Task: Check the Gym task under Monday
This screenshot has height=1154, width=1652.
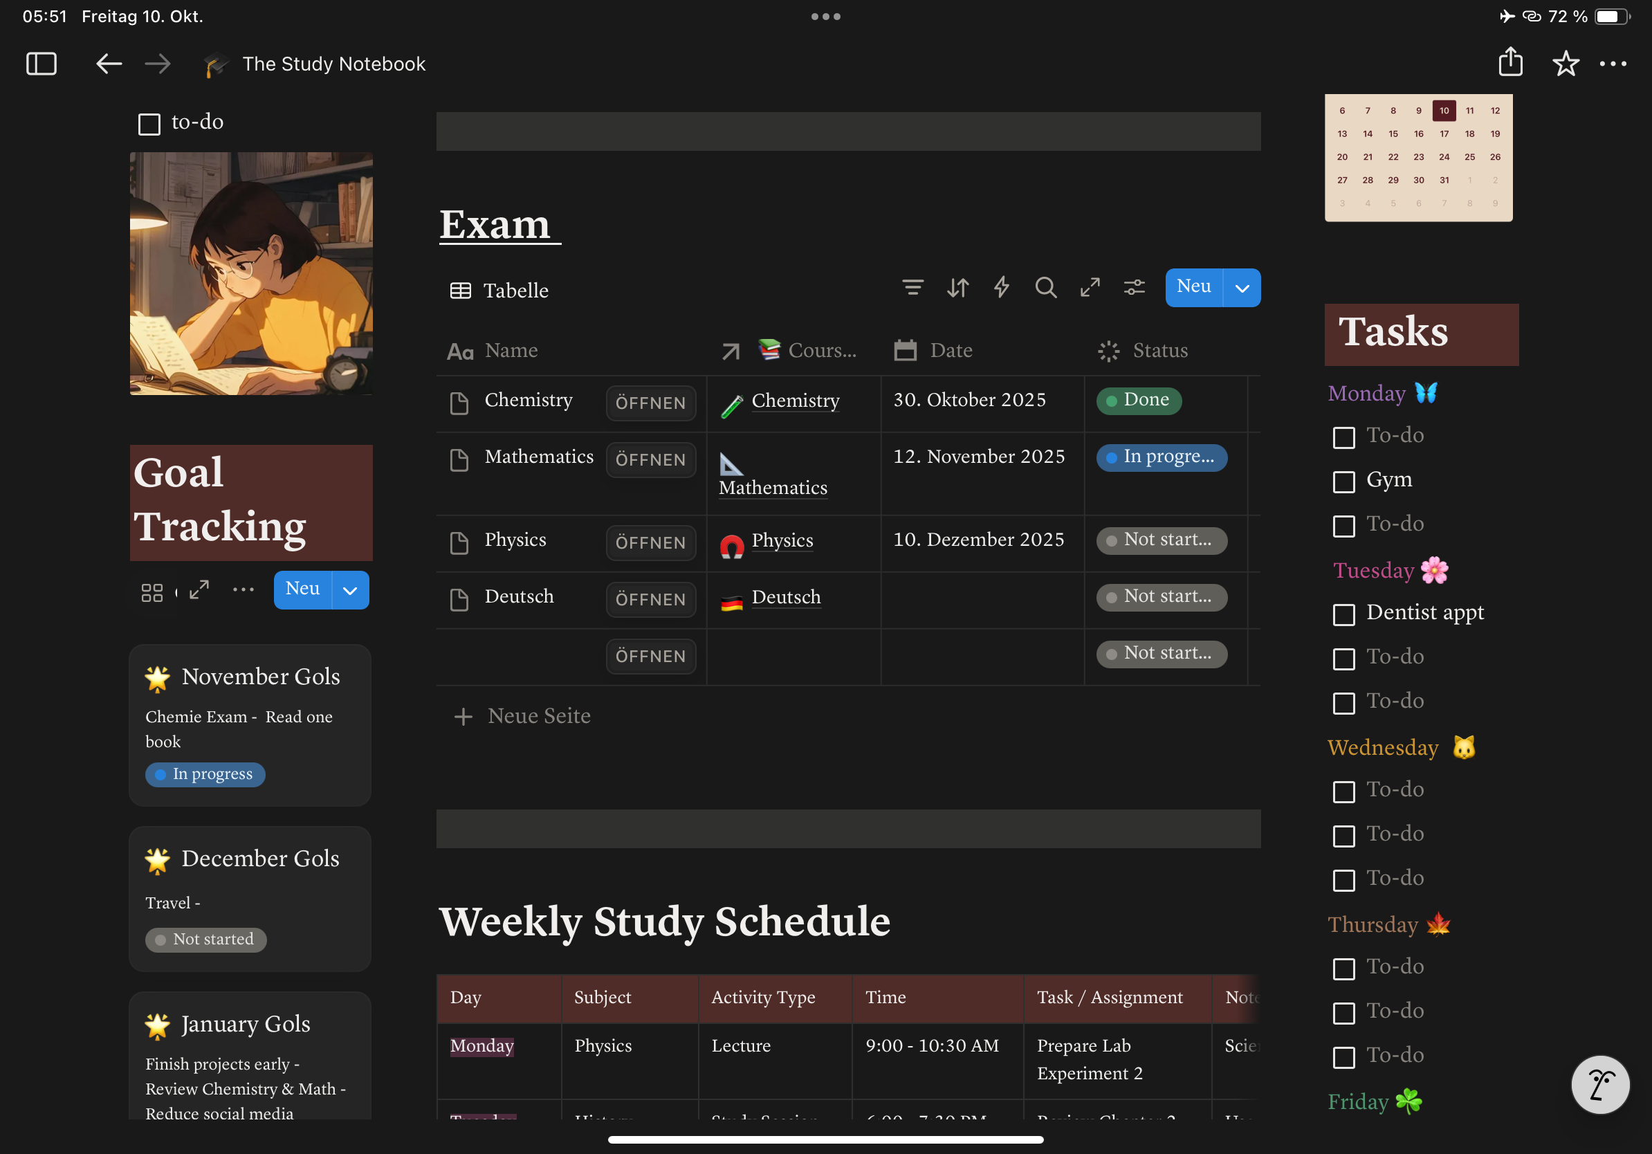Action: click(1344, 482)
